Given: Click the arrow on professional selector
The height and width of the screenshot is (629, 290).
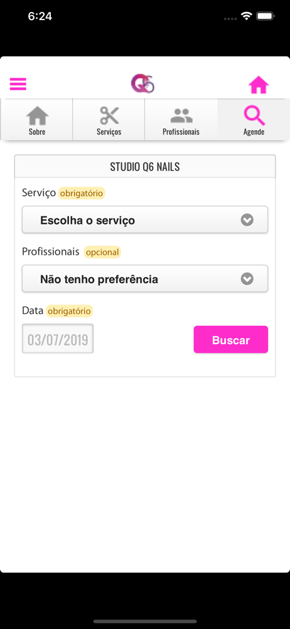Looking at the screenshot, I should click(x=247, y=279).
